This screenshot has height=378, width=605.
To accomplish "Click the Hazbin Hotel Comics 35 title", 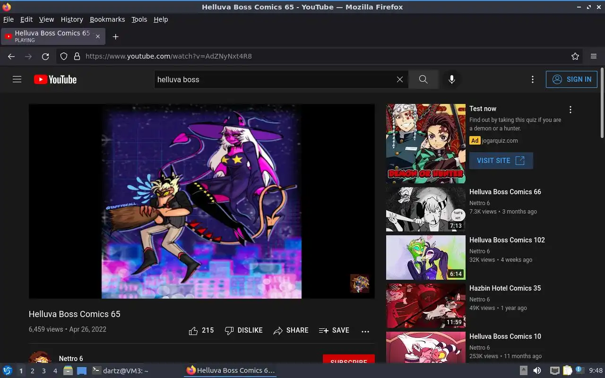I will (505, 288).
